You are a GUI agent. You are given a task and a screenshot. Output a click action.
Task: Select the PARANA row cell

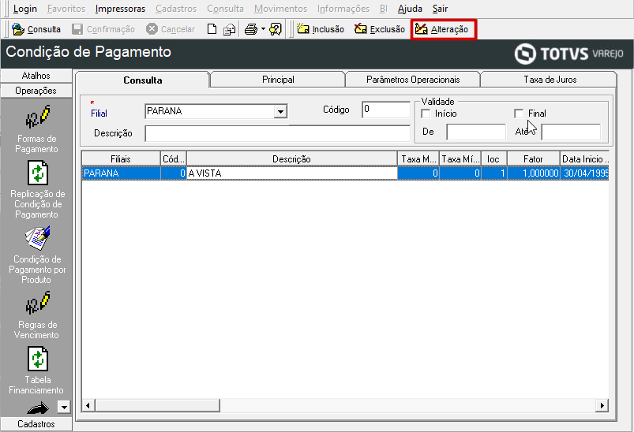[121, 173]
